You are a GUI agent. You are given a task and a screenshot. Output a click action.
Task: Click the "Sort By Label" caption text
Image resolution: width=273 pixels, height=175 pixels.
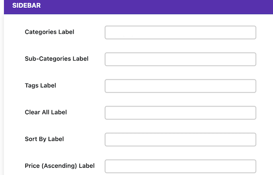(44, 139)
